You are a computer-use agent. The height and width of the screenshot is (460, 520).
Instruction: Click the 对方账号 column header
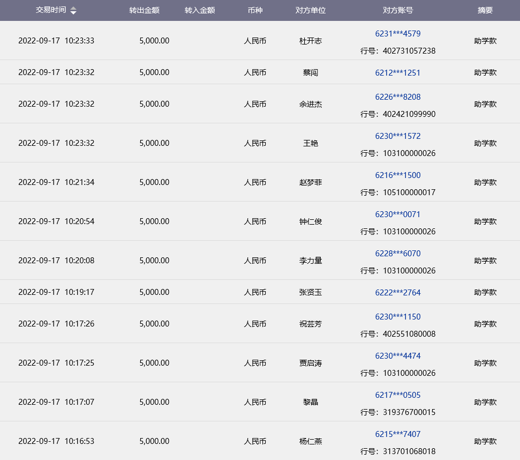397,11
